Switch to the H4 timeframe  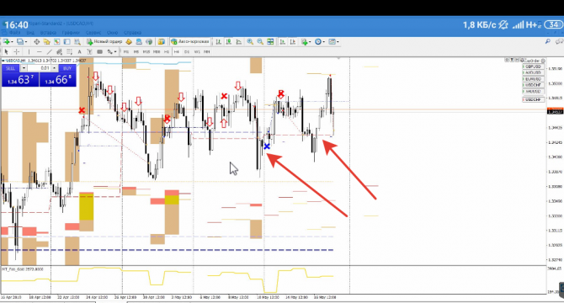click(176, 51)
